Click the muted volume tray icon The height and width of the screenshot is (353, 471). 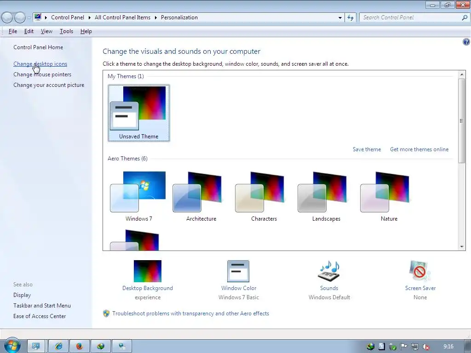(425, 347)
